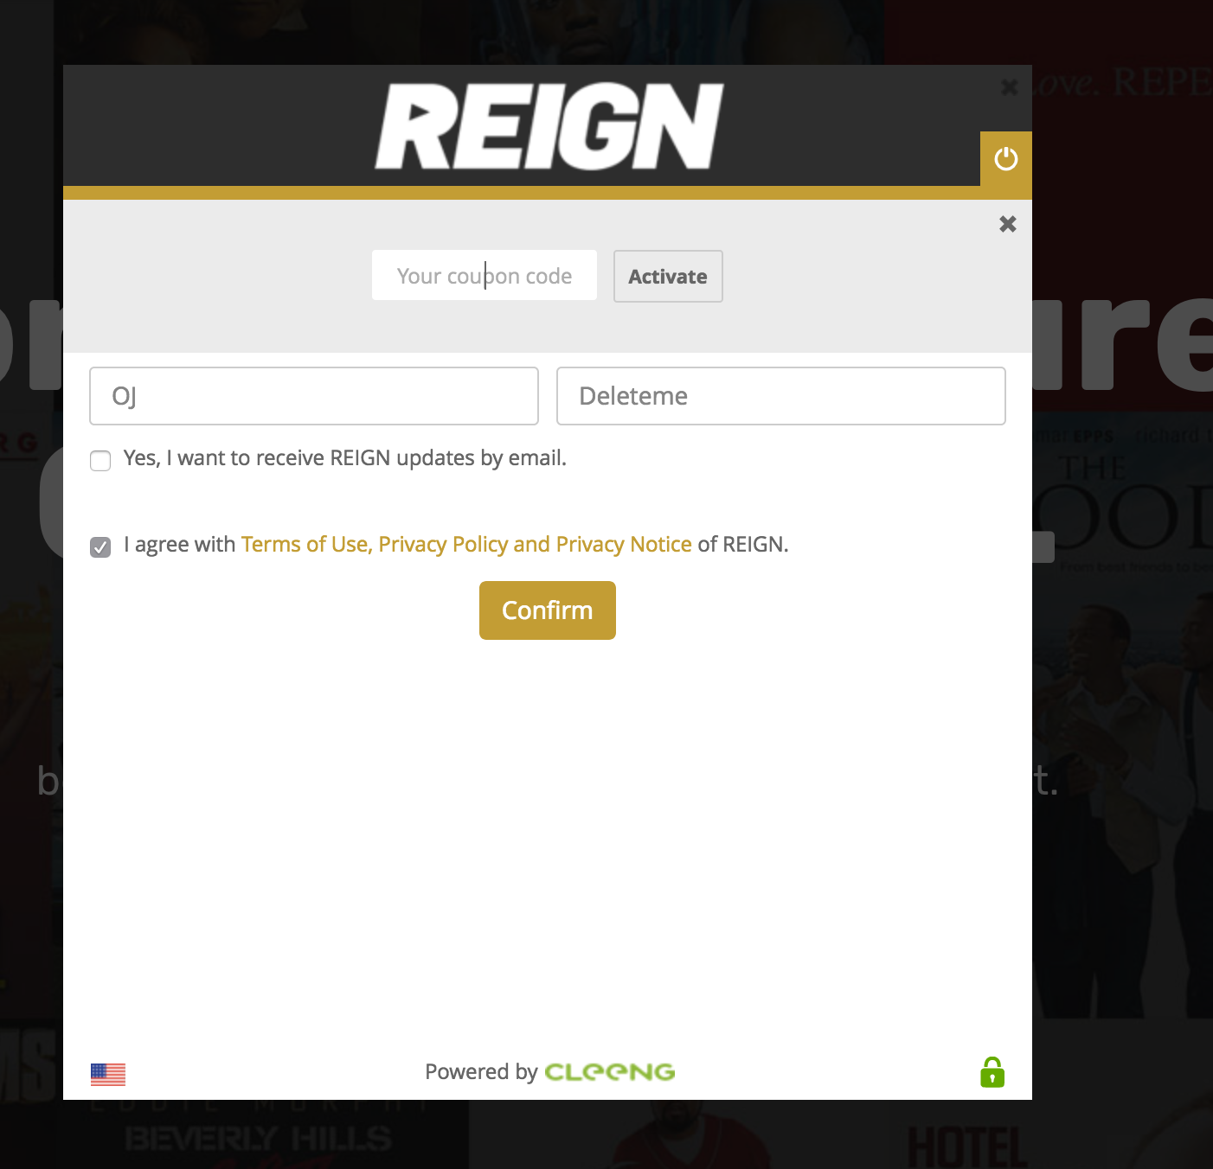Close the coupon code panel
The image size is (1213, 1169).
coord(1007,224)
